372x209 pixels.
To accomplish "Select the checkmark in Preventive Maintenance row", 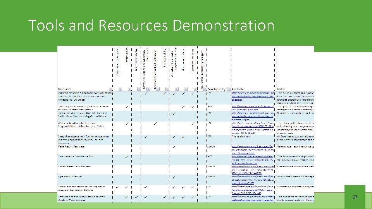I will coord(174,114).
